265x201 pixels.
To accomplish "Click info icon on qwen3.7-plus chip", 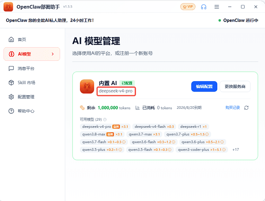I will tap(207, 134).
